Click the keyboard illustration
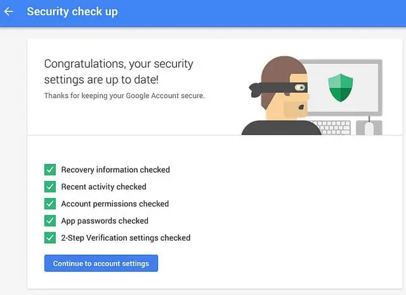The height and width of the screenshot is (295, 406). (336, 127)
